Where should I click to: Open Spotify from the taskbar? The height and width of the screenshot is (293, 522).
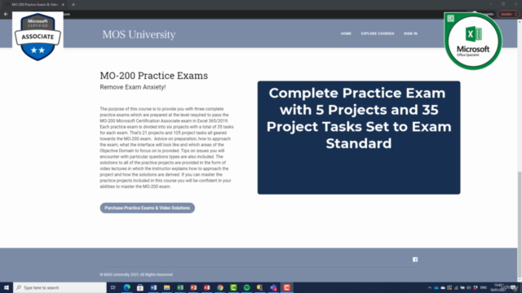pyautogui.click(x=246, y=287)
